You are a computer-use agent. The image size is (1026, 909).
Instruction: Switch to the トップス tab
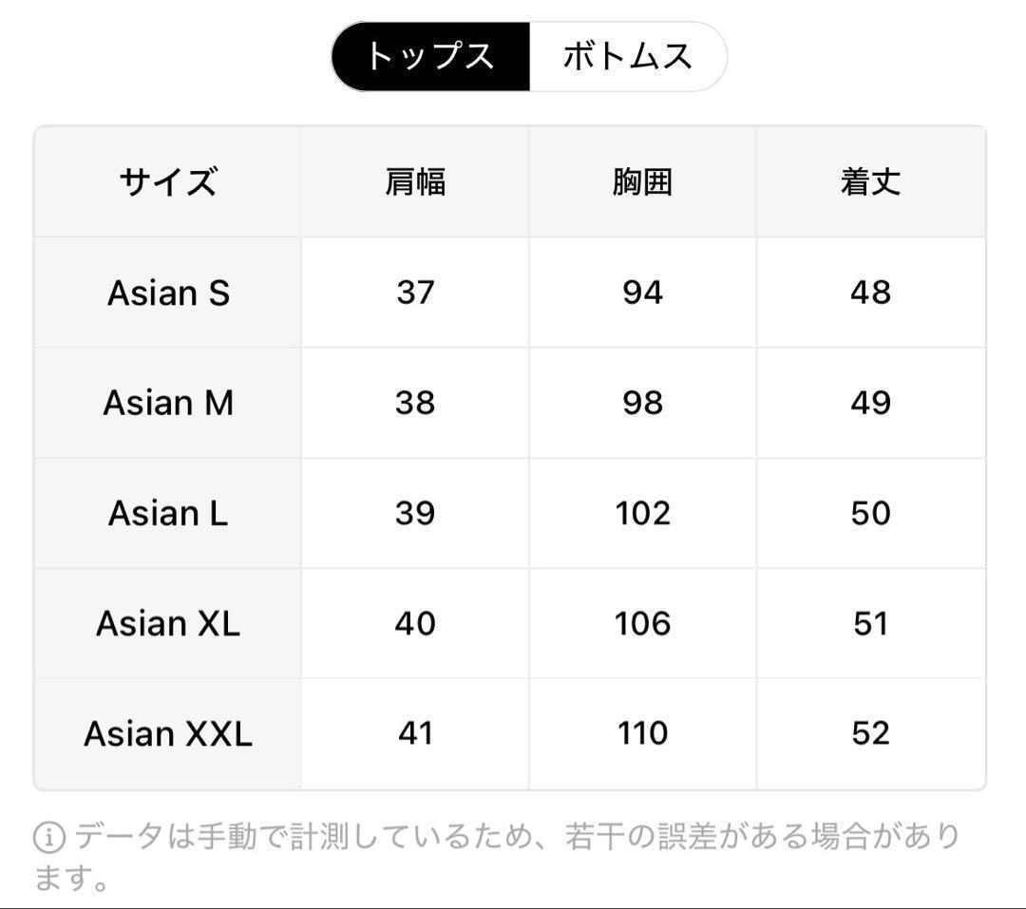pos(430,57)
